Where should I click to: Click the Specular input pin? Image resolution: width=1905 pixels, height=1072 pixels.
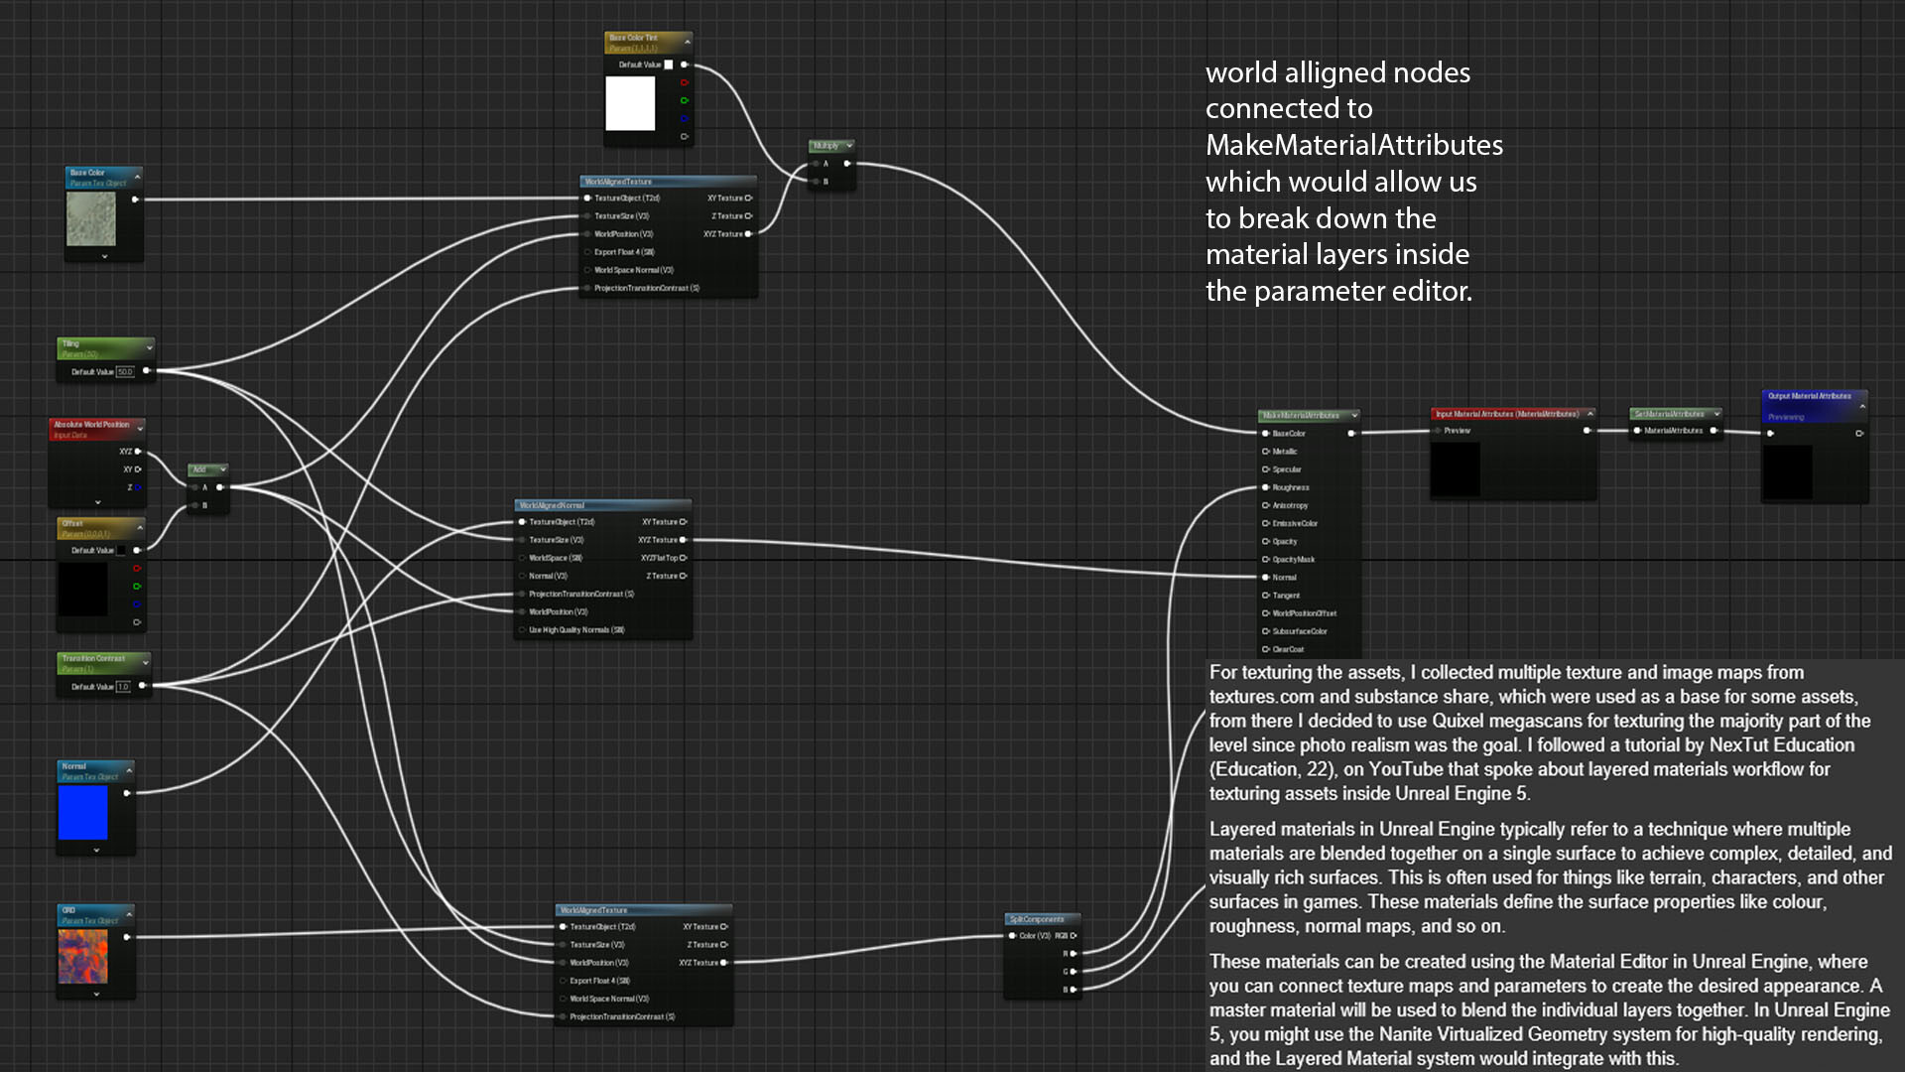[x=1266, y=469]
